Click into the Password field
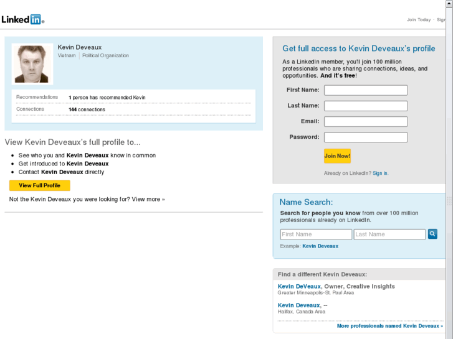 click(366, 137)
